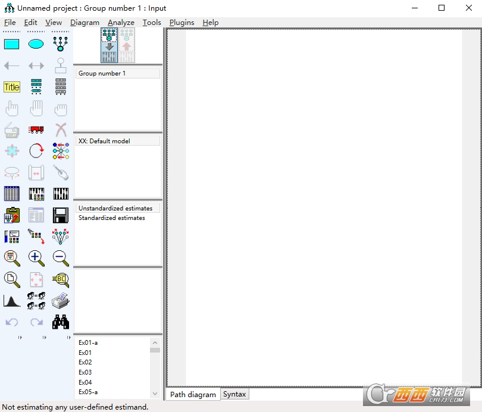Screen dimensions: 482x412
Task: Open the select data files grid icon
Action: coord(12,194)
